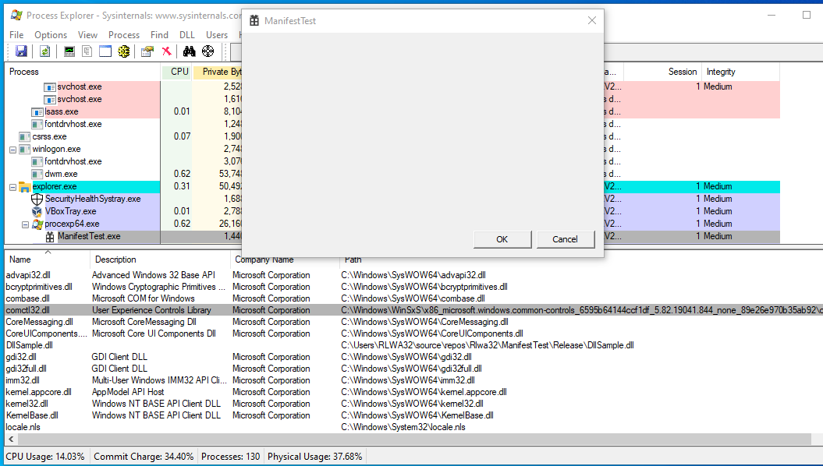Click the combase.dll path cell

click(413, 298)
